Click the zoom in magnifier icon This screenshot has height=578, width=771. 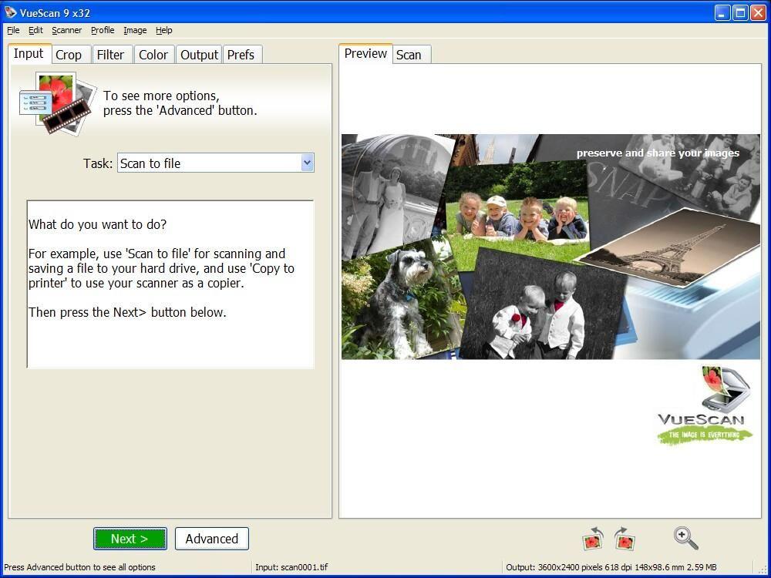click(685, 538)
